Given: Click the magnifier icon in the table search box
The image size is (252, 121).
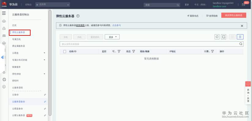Looking at the screenshot, I should [x=241, y=44].
